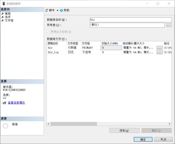
Task: Click the server name WIN-DJRM3UJKNKU
Action: [x=14, y=90]
